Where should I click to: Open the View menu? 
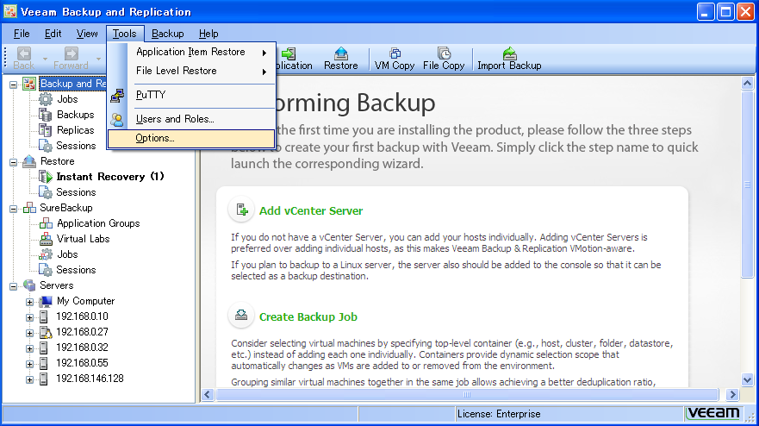tap(87, 34)
